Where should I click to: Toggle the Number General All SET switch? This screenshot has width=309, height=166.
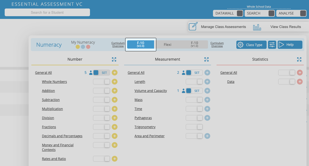point(102,73)
